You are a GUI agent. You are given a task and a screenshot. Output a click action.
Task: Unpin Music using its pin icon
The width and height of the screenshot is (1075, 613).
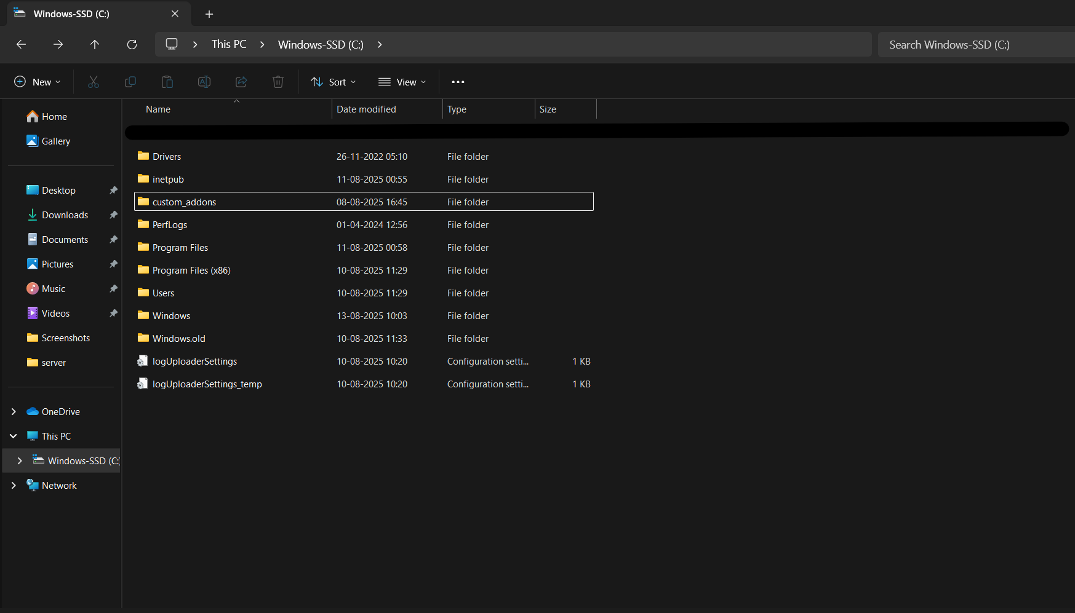click(x=113, y=289)
